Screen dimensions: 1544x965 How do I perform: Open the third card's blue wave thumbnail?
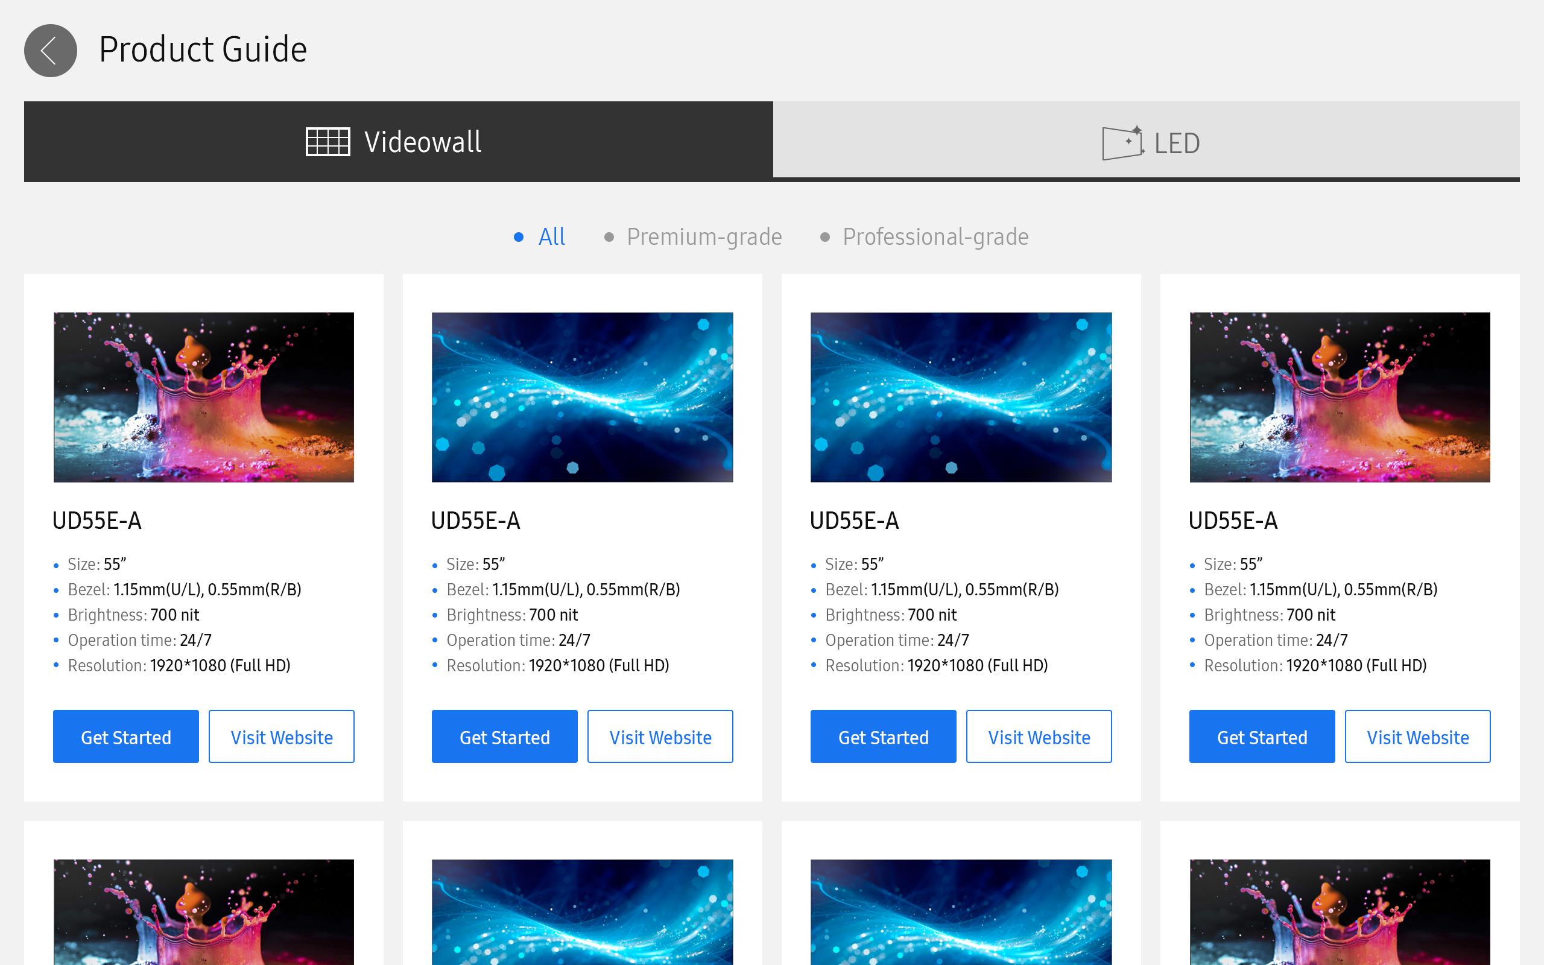tap(961, 397)
